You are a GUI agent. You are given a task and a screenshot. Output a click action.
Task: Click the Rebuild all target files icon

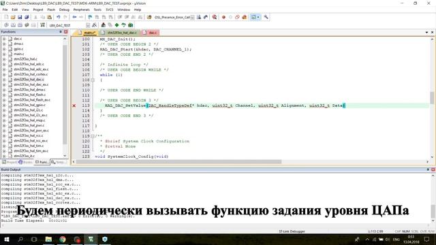(20, 25)
